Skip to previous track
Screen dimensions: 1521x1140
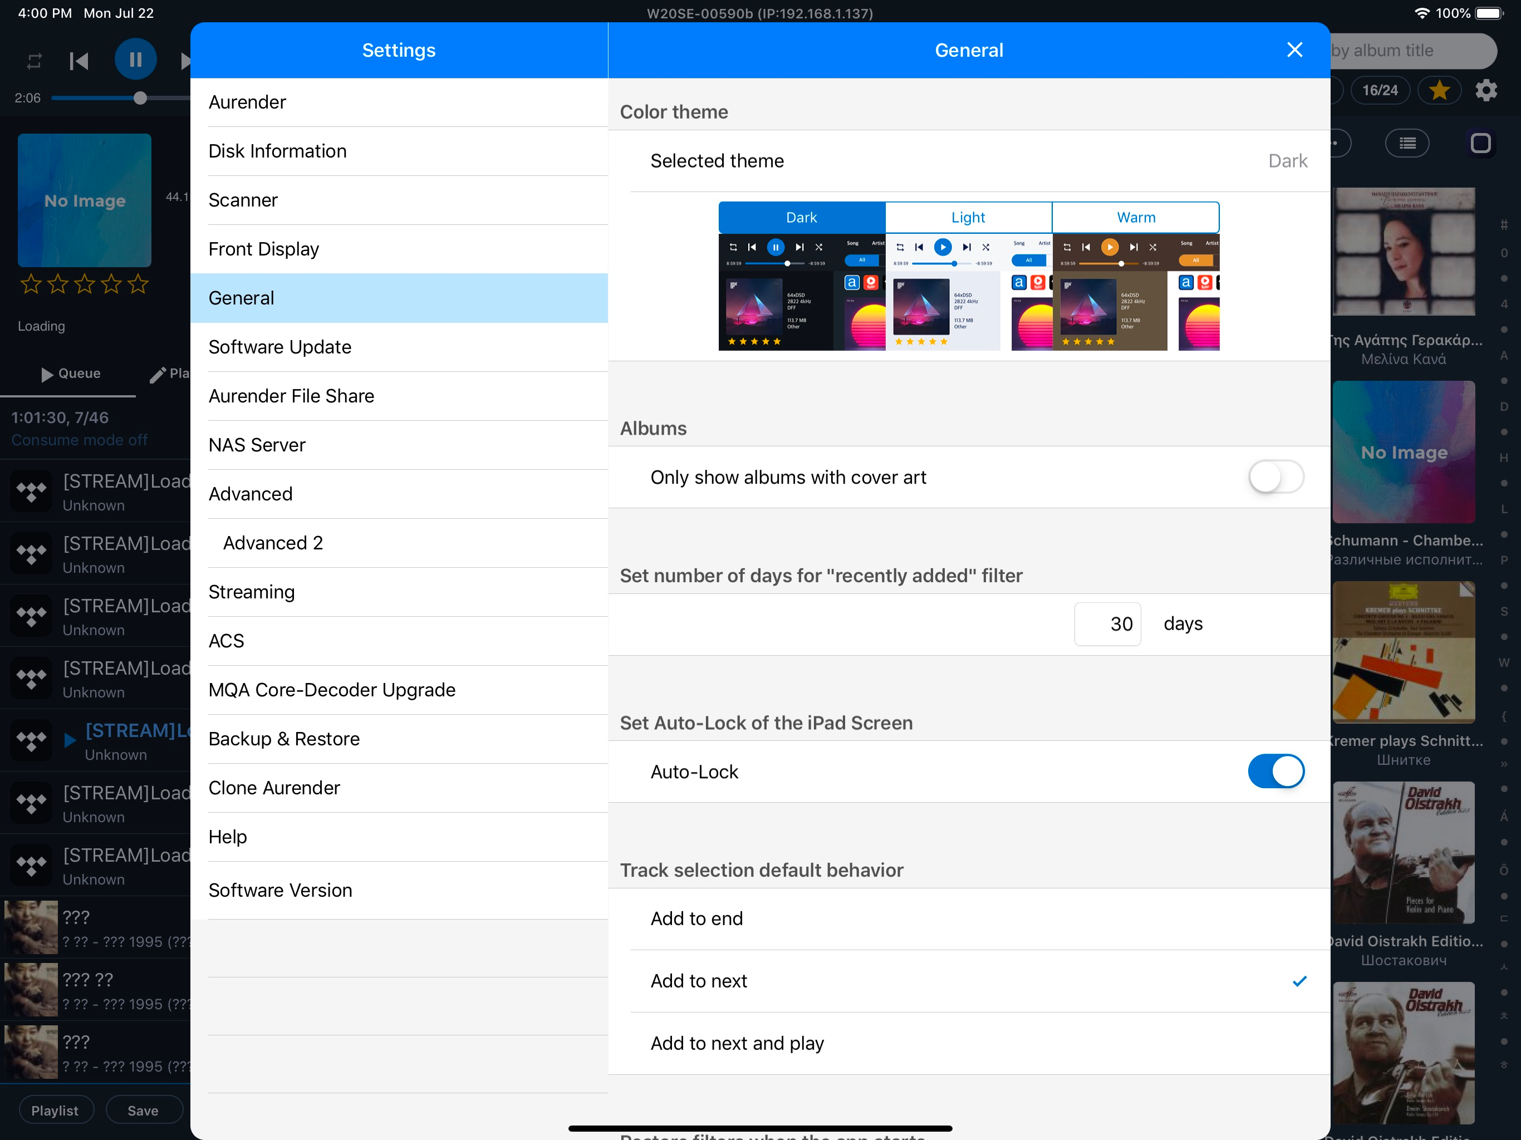(79, 61)
